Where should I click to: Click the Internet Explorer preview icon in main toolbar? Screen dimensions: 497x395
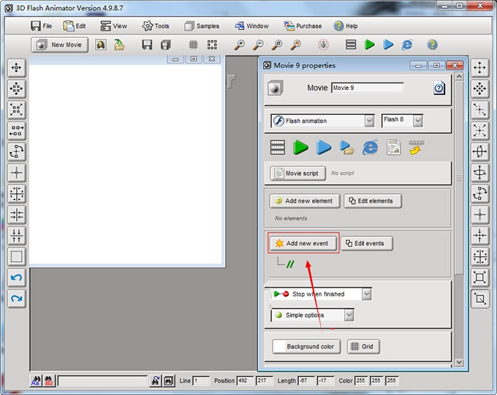407,45
